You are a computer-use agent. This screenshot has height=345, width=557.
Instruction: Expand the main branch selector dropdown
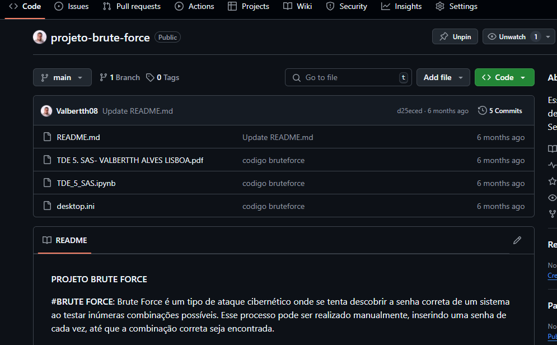coord(62,77)
